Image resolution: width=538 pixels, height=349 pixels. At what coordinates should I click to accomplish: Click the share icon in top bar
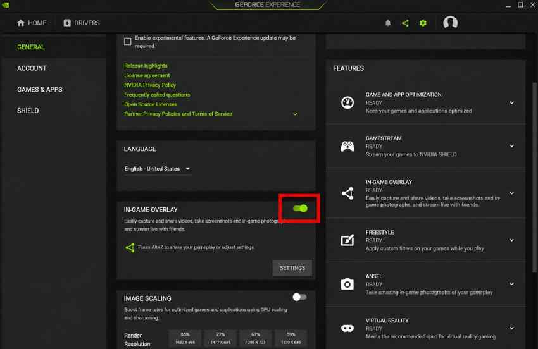click(x=405, y=23)
